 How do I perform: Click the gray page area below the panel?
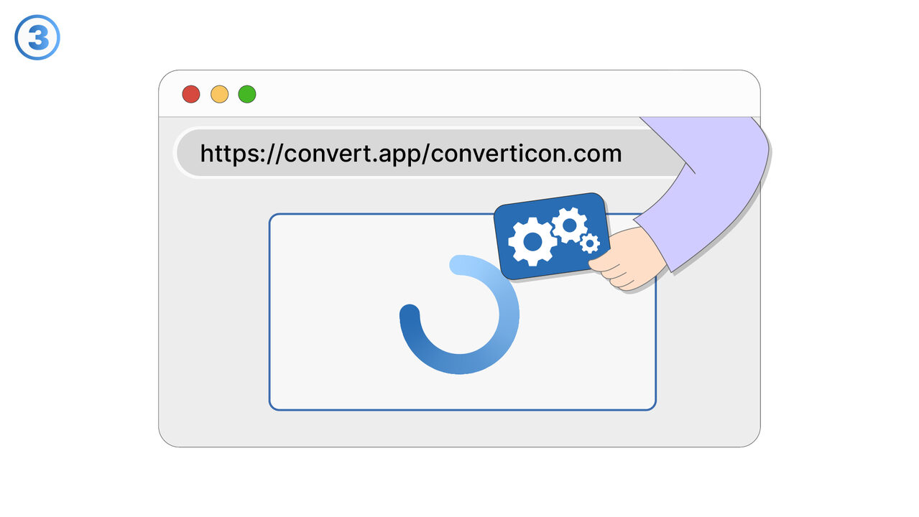pyautogui.click(x=460, y=429)
